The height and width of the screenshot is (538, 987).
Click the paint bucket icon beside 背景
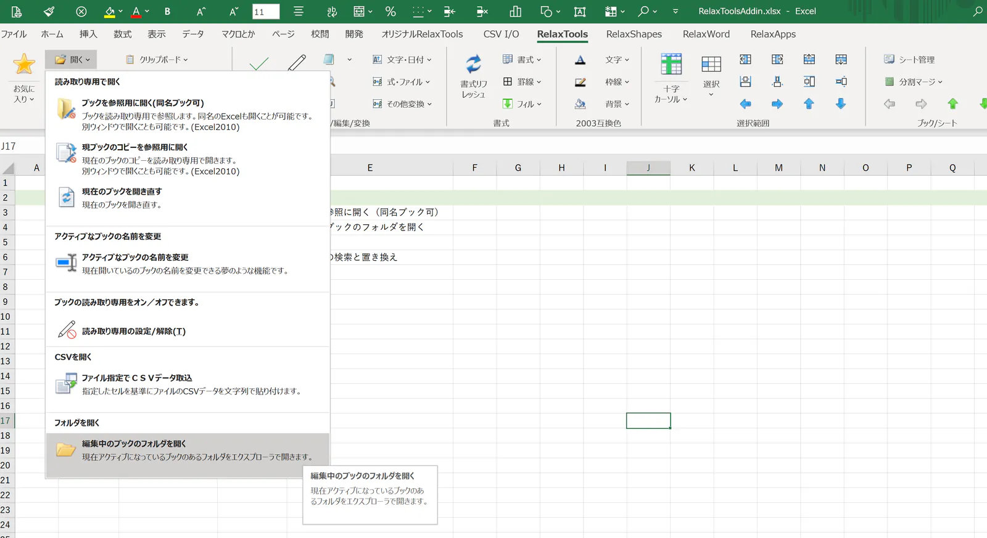(580, 104)
